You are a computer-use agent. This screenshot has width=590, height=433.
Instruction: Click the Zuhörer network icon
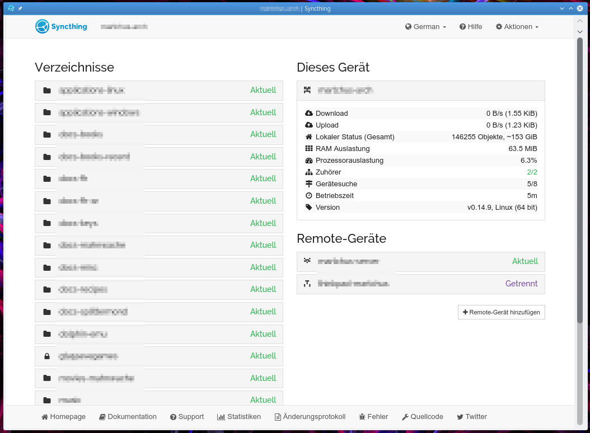tap(308, 172)
